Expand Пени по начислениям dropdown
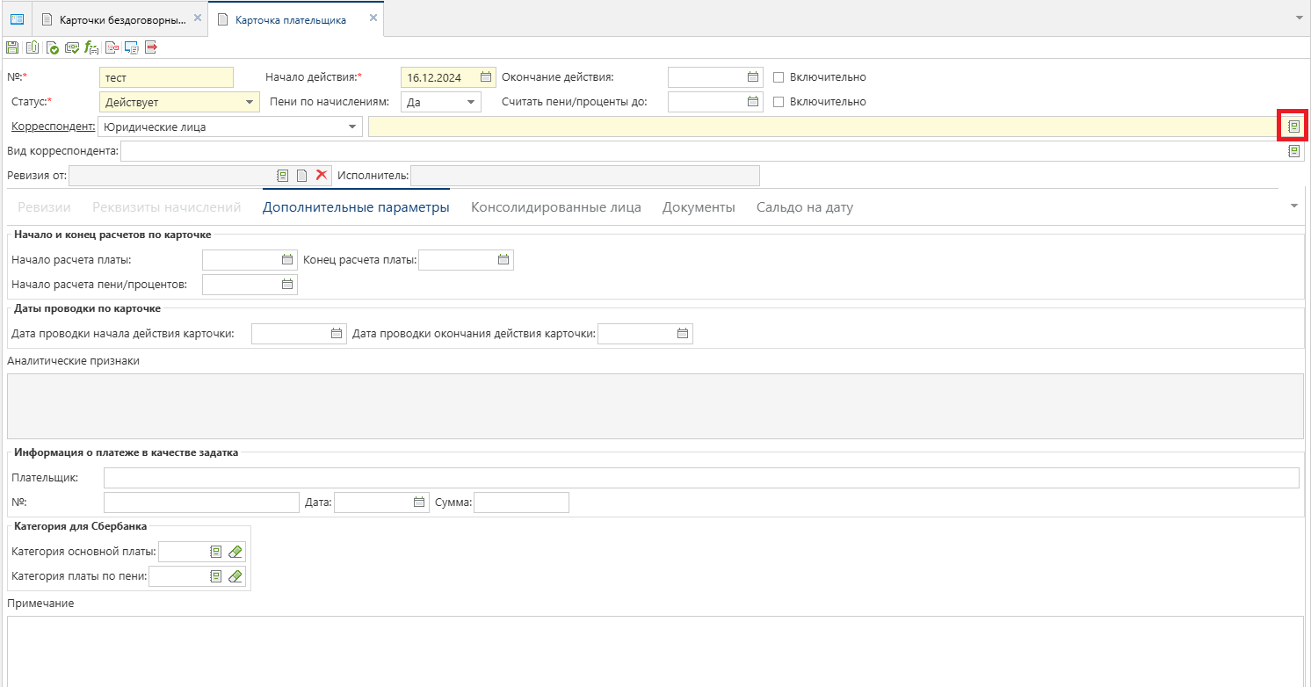This screenshot has height=687, width=1311. (472, 102)
